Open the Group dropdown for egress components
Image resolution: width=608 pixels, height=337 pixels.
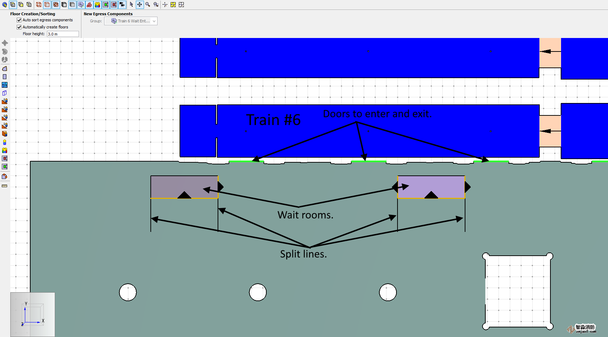click(131, 21)
